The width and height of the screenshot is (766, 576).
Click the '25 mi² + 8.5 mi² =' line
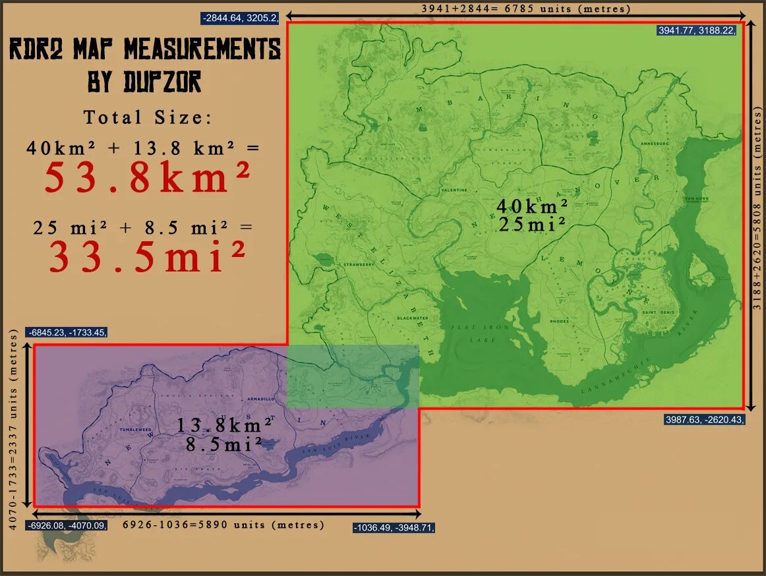point(142,227)
